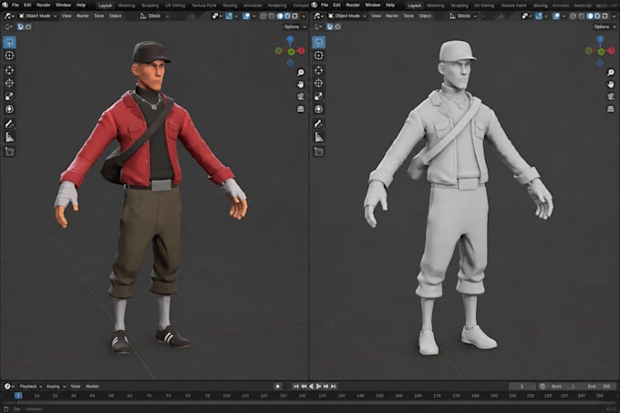Select the Move tool in right window
This screenshot has width=620, height=413.
(319, 70)
